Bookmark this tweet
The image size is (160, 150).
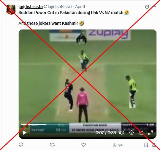[146, 145]
